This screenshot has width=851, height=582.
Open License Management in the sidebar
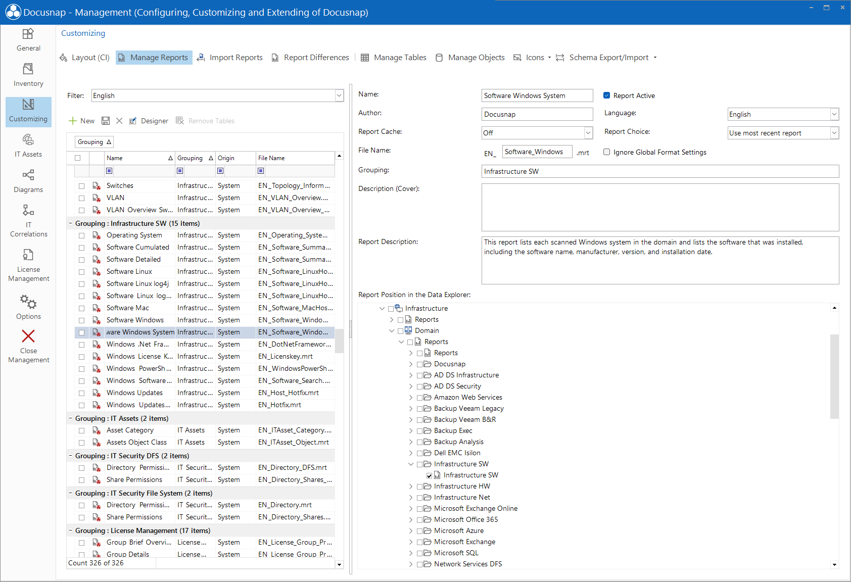(x=28, y=266)
